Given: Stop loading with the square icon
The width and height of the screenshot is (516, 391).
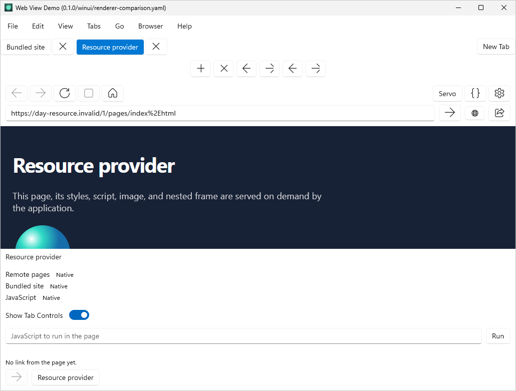Looking at the screenshot, I should click(x=89, y=93).
